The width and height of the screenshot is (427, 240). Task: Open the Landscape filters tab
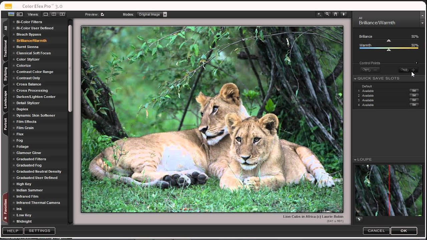pyautogui.click(x=5, y=100)
